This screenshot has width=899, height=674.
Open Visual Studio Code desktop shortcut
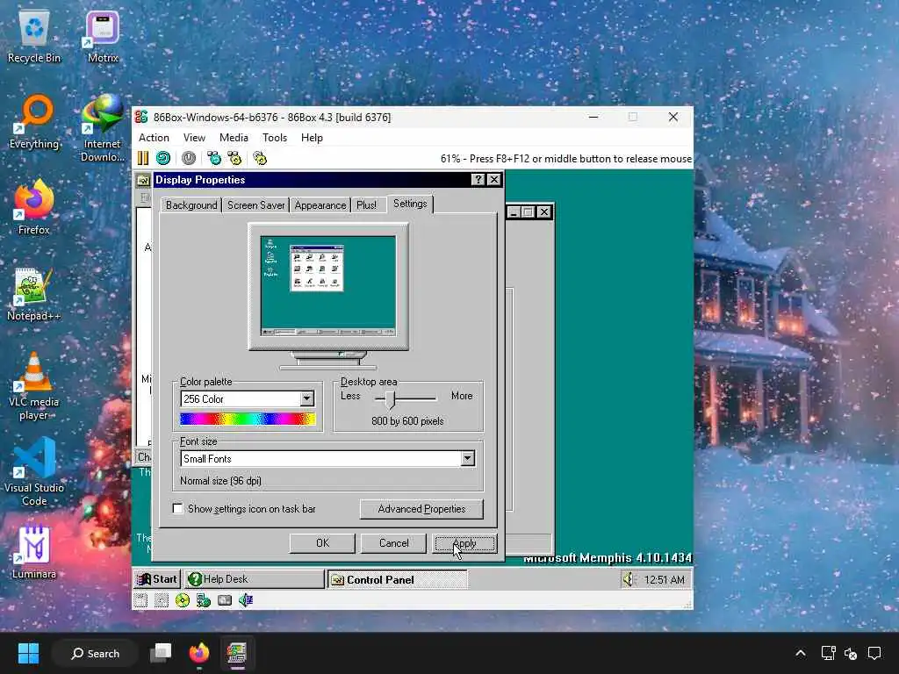click(34, 472)
